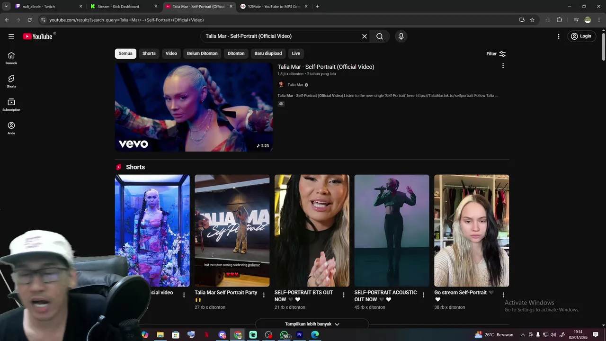Start voice search with the microphone
The width and height of the screenshot is (606, 341).
401,36
